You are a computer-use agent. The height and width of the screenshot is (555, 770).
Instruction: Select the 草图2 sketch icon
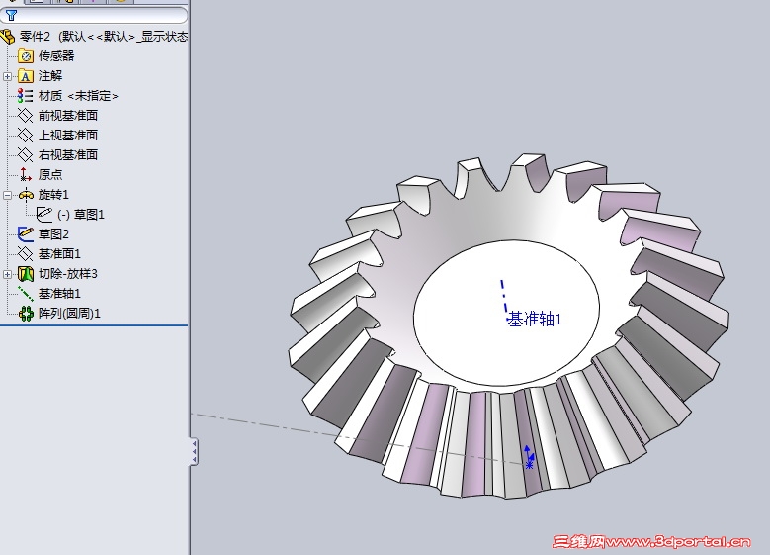(26, 234)
